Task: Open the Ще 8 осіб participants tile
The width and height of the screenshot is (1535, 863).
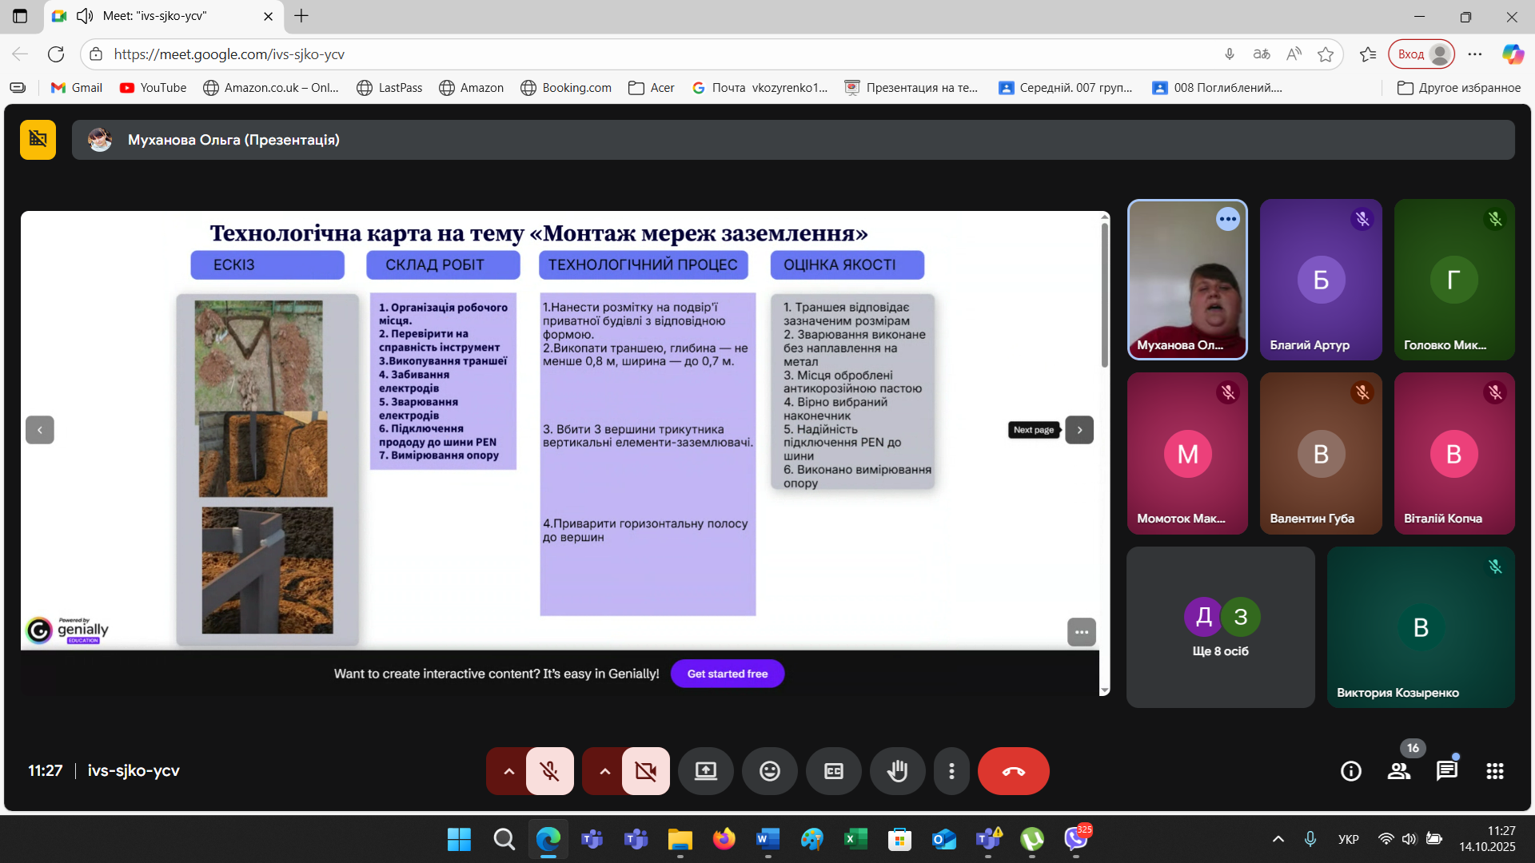Action: pos(1220,627)
